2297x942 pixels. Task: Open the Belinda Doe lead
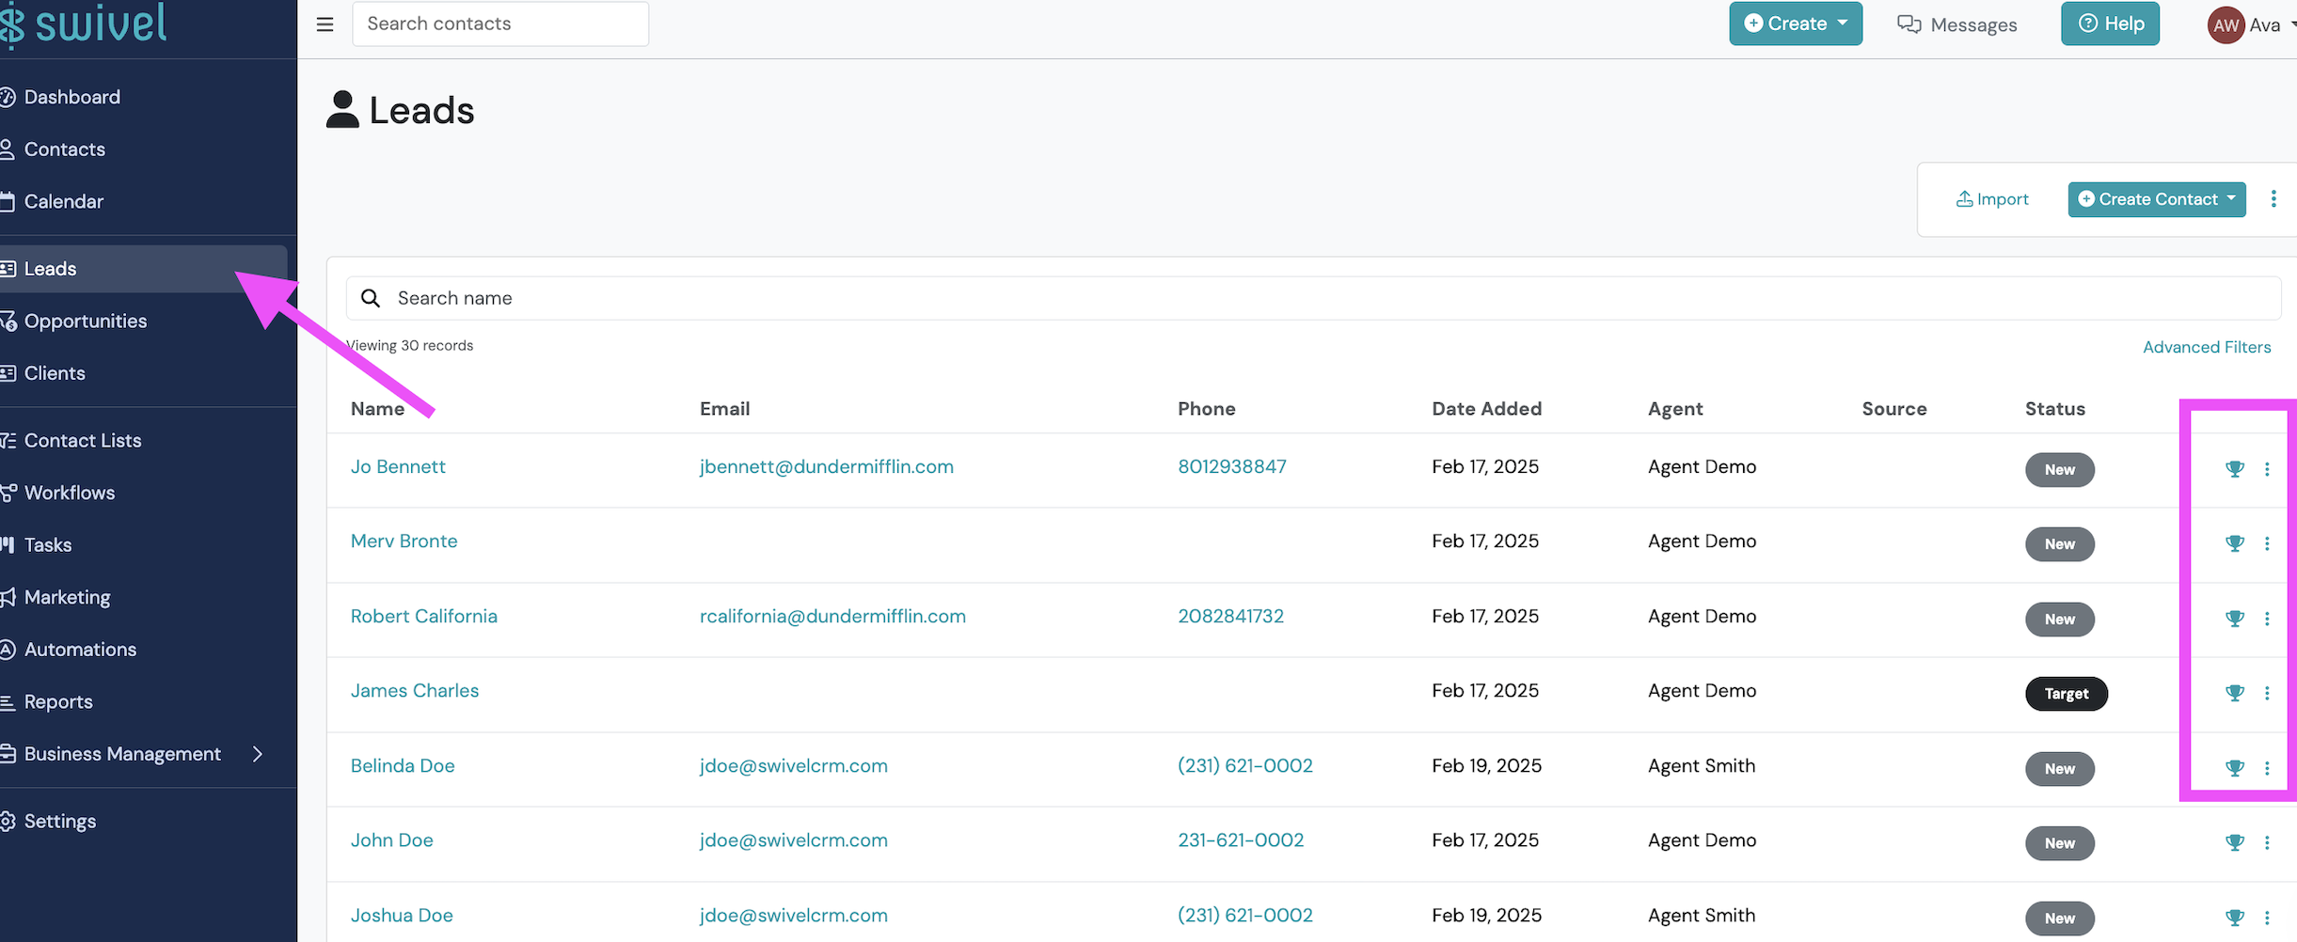coord(403,765)
